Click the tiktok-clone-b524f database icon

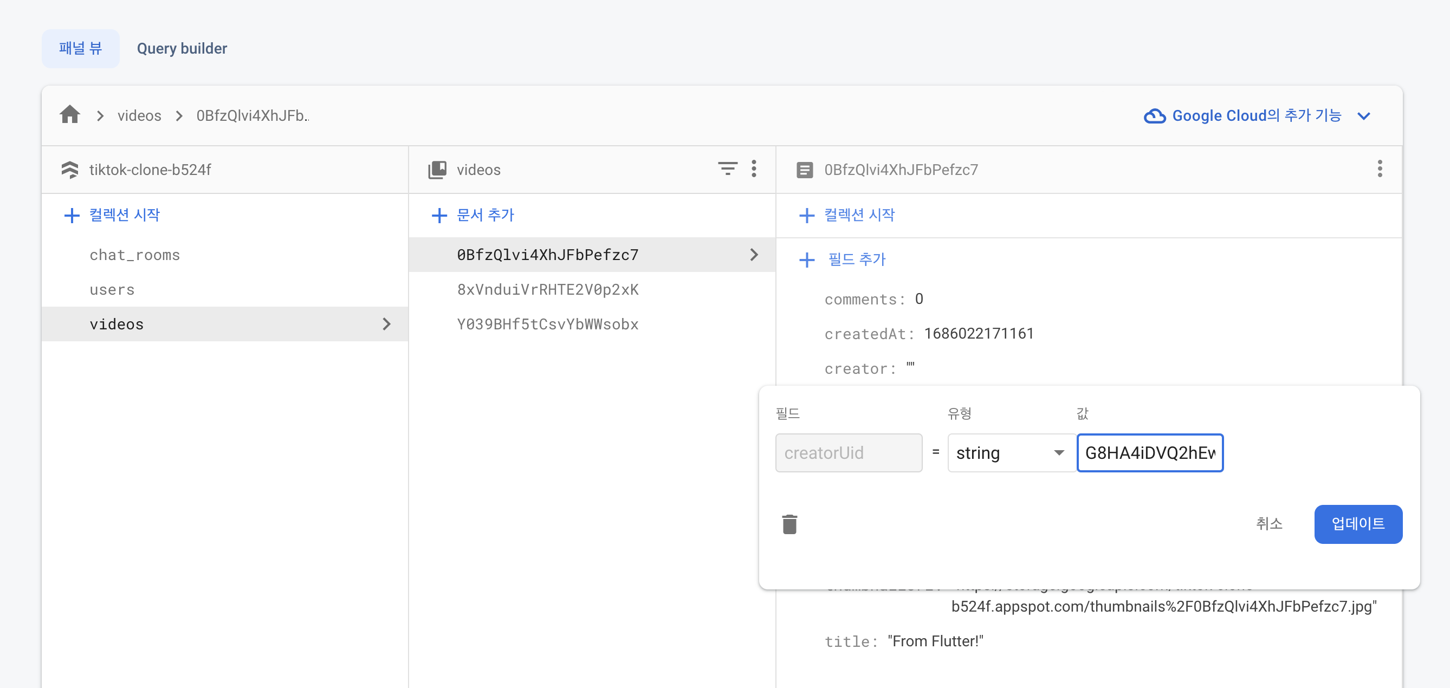click(x=70, y=170)
